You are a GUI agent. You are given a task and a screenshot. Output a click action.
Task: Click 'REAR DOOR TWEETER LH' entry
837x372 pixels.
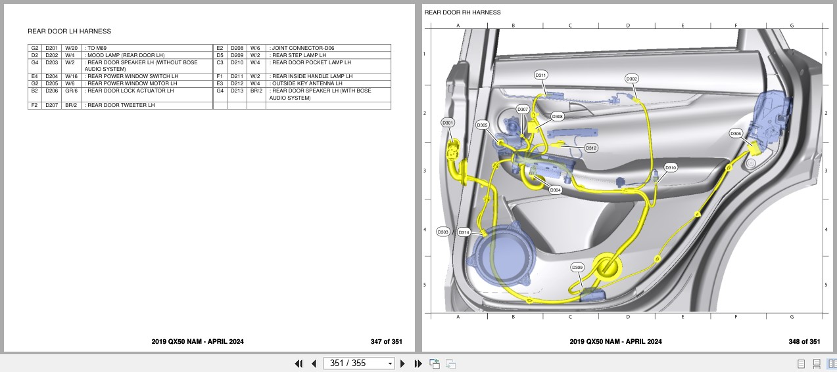[120, 105]
